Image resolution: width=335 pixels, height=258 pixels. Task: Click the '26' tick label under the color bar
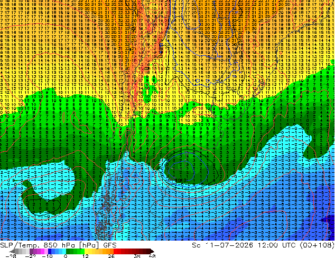(x=111, y=256)
